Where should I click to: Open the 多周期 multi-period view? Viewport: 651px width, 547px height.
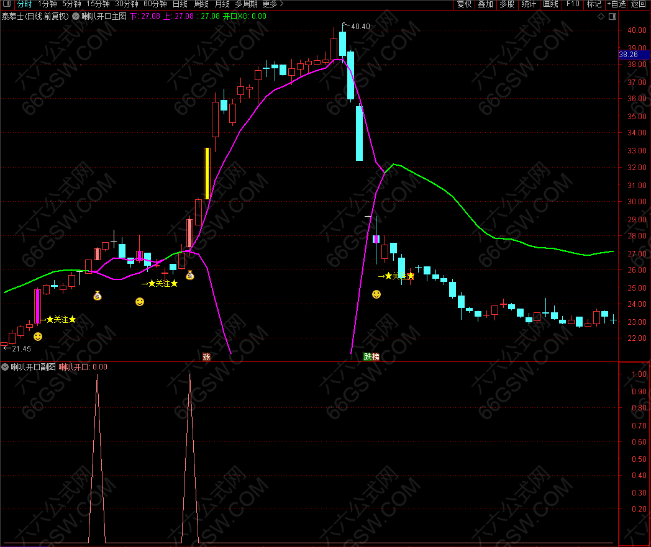[x=246, y=4]
